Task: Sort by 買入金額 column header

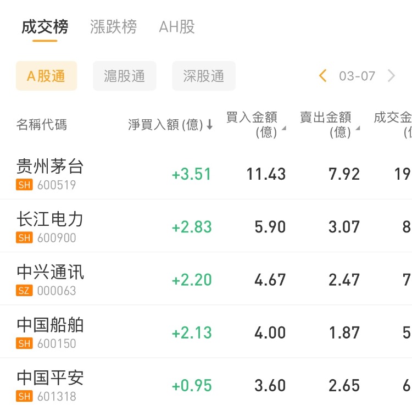Action: pos(253,125)
